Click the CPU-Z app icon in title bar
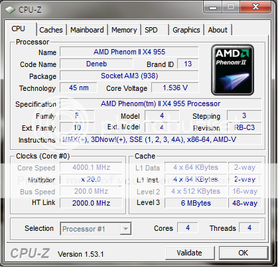 (x=10, y=10)
